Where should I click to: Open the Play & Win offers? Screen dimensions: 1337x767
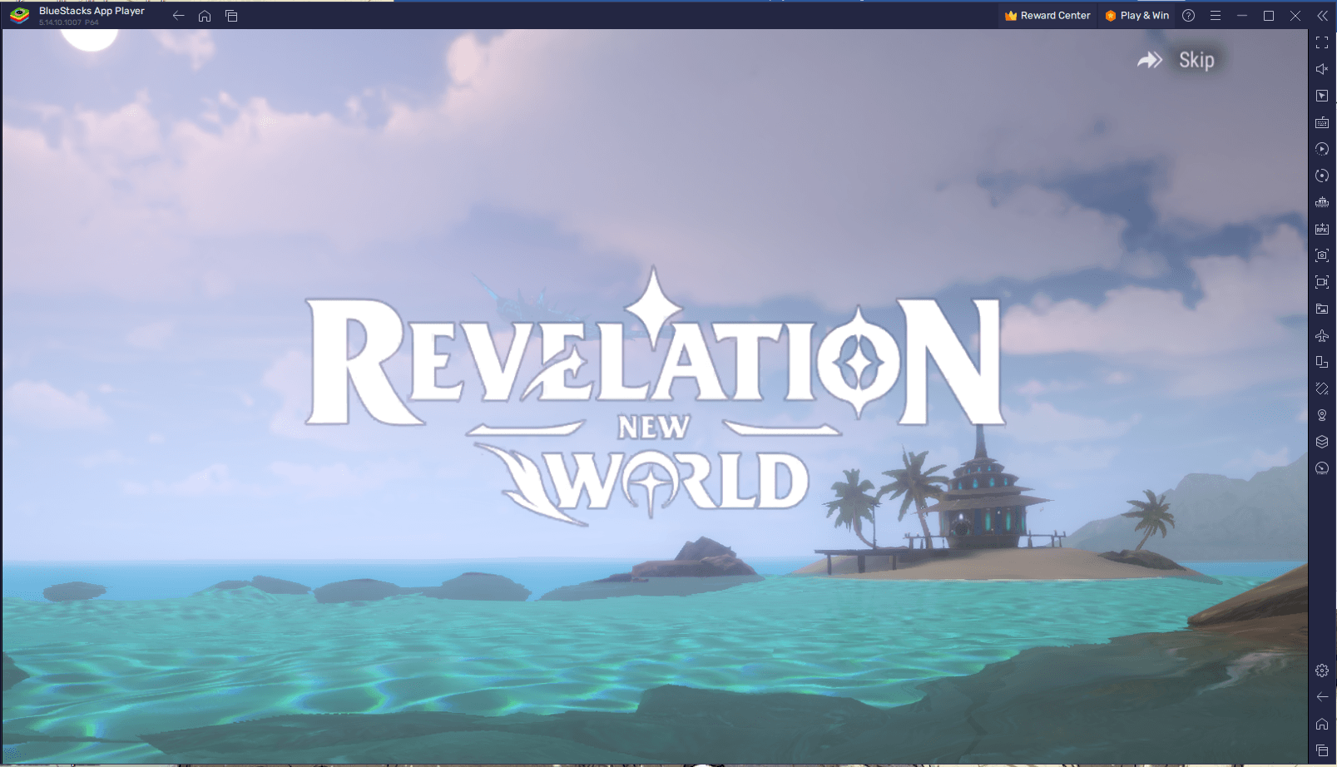[1136, 16]
